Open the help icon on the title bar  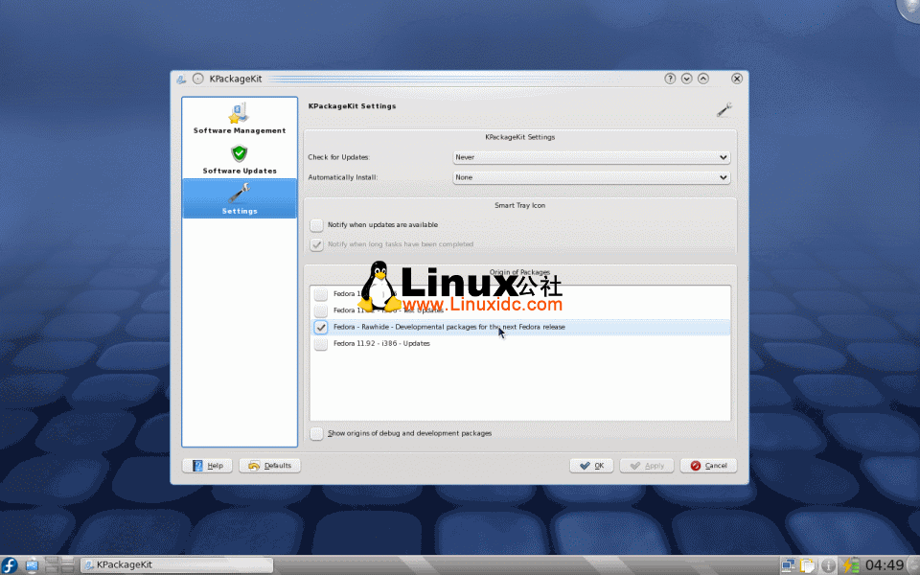click(x=669, y=78)
